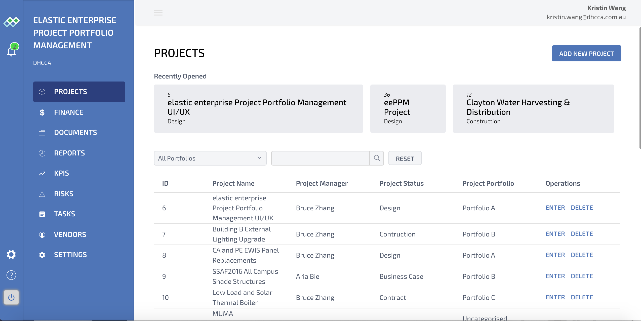Open the Risks menu item

click(x=64, y=194)
